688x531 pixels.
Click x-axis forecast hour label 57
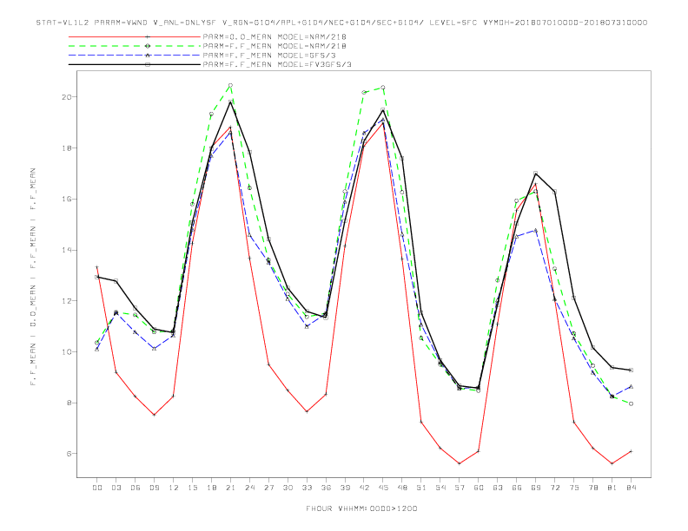[x=460, y=488]
